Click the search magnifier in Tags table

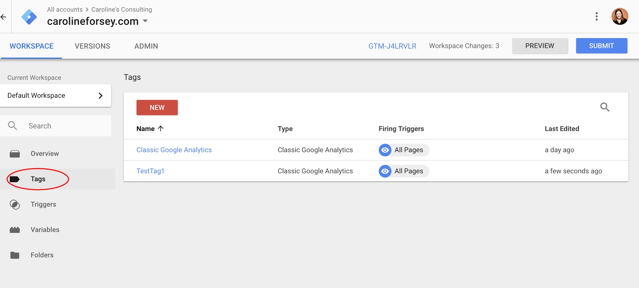605,107
